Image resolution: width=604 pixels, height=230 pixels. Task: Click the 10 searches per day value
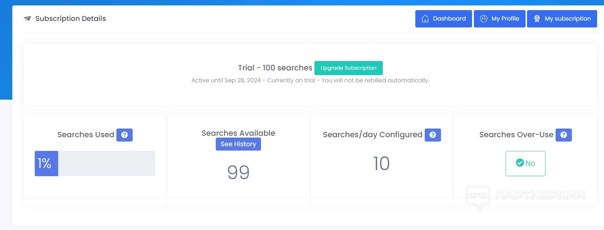click(381, 164)
